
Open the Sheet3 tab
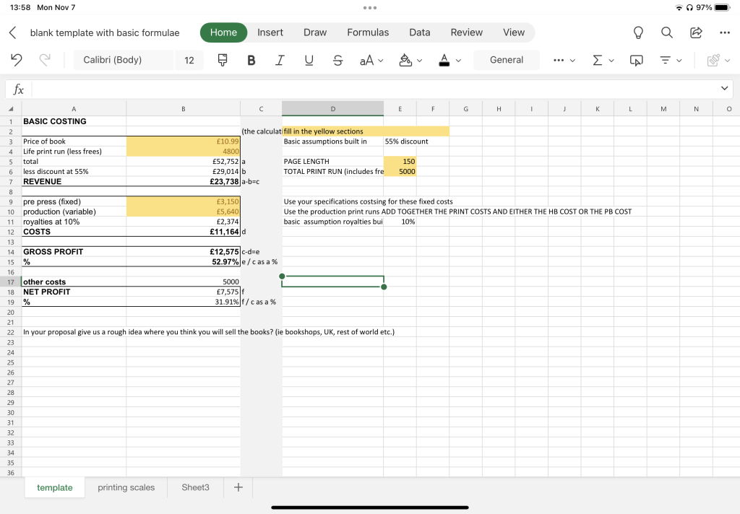(x=195, y=487)
